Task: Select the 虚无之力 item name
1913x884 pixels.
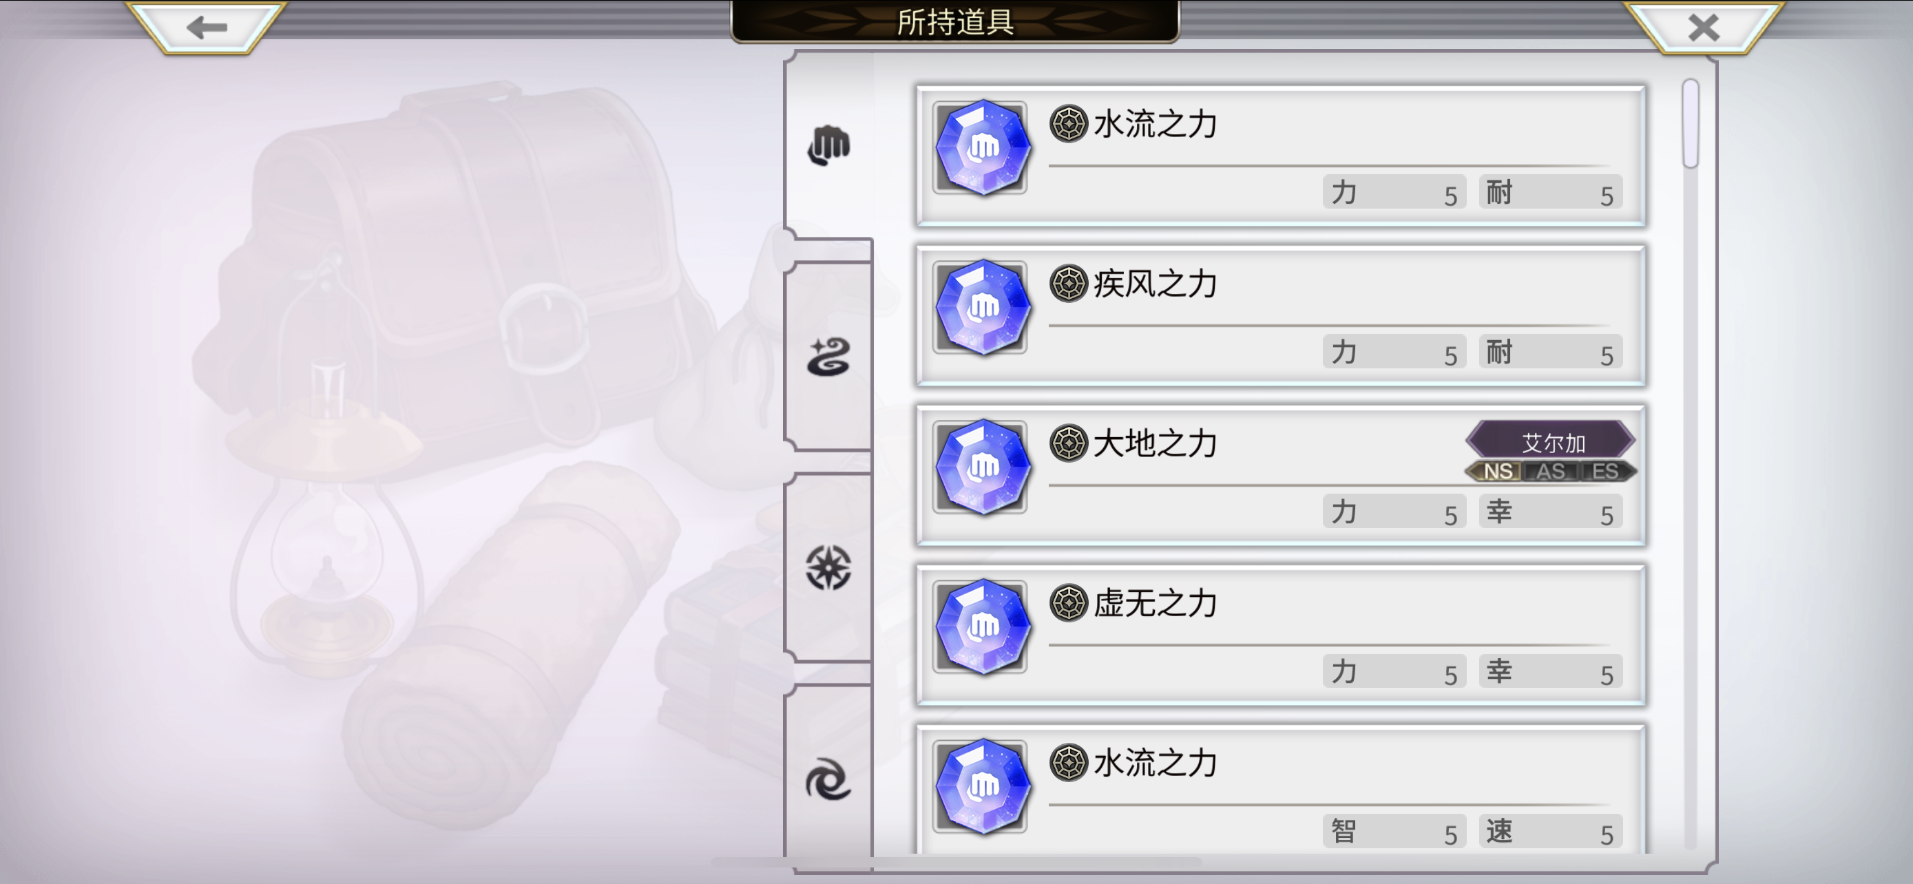Action: [x=1155, y=603]
